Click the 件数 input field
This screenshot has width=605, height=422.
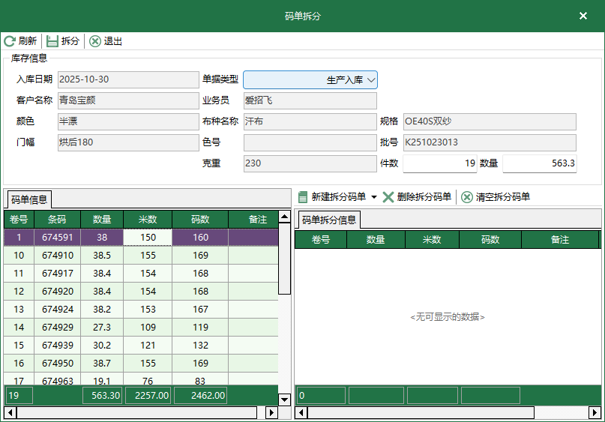pos(440,163)
